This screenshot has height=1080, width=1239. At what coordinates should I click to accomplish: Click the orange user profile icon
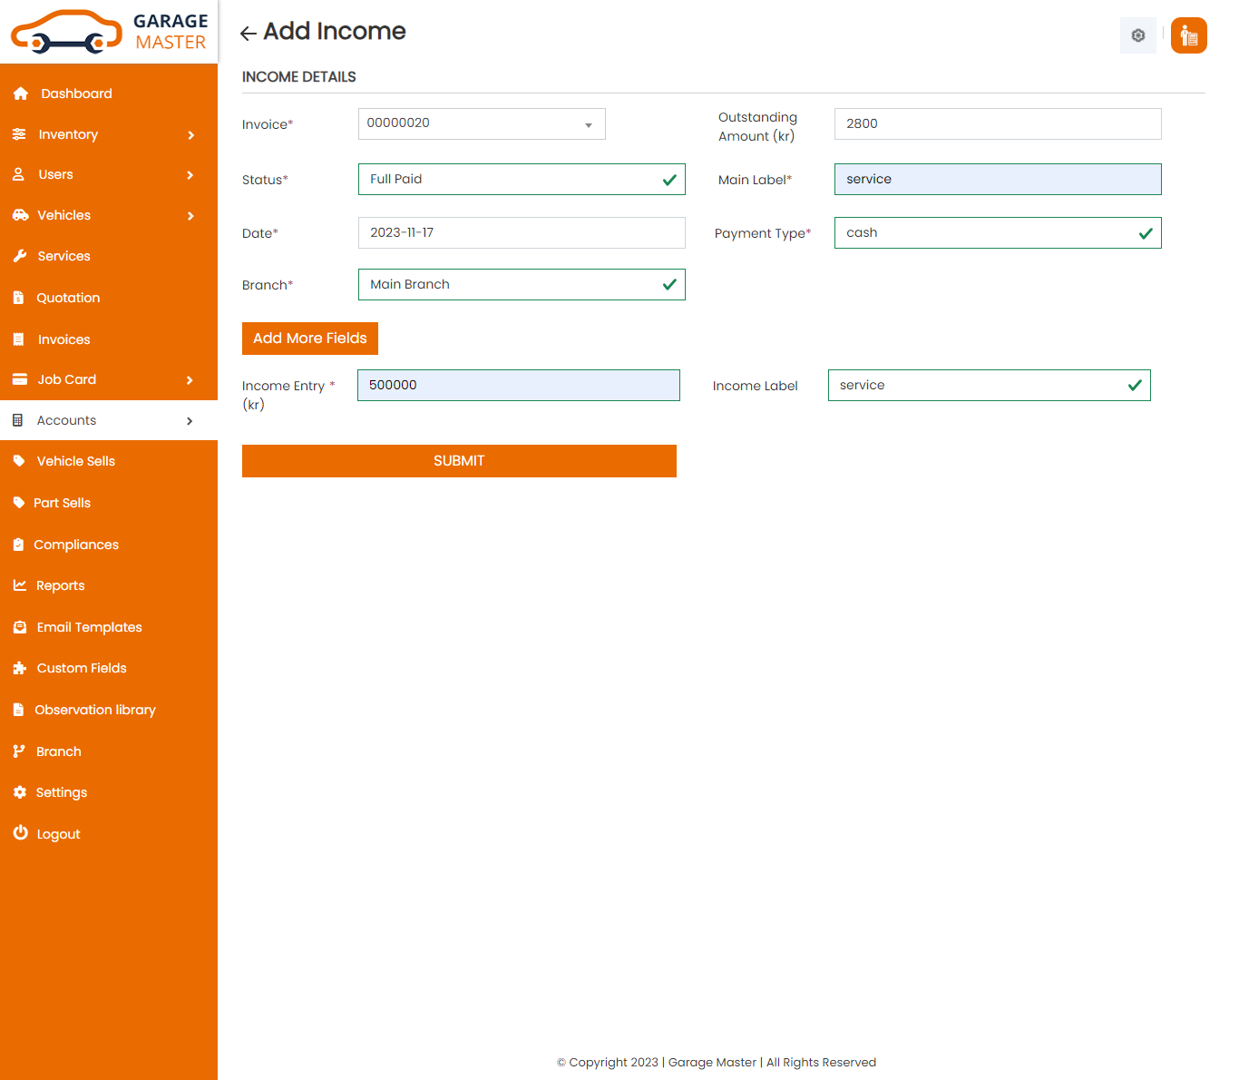pos(1188,35)
